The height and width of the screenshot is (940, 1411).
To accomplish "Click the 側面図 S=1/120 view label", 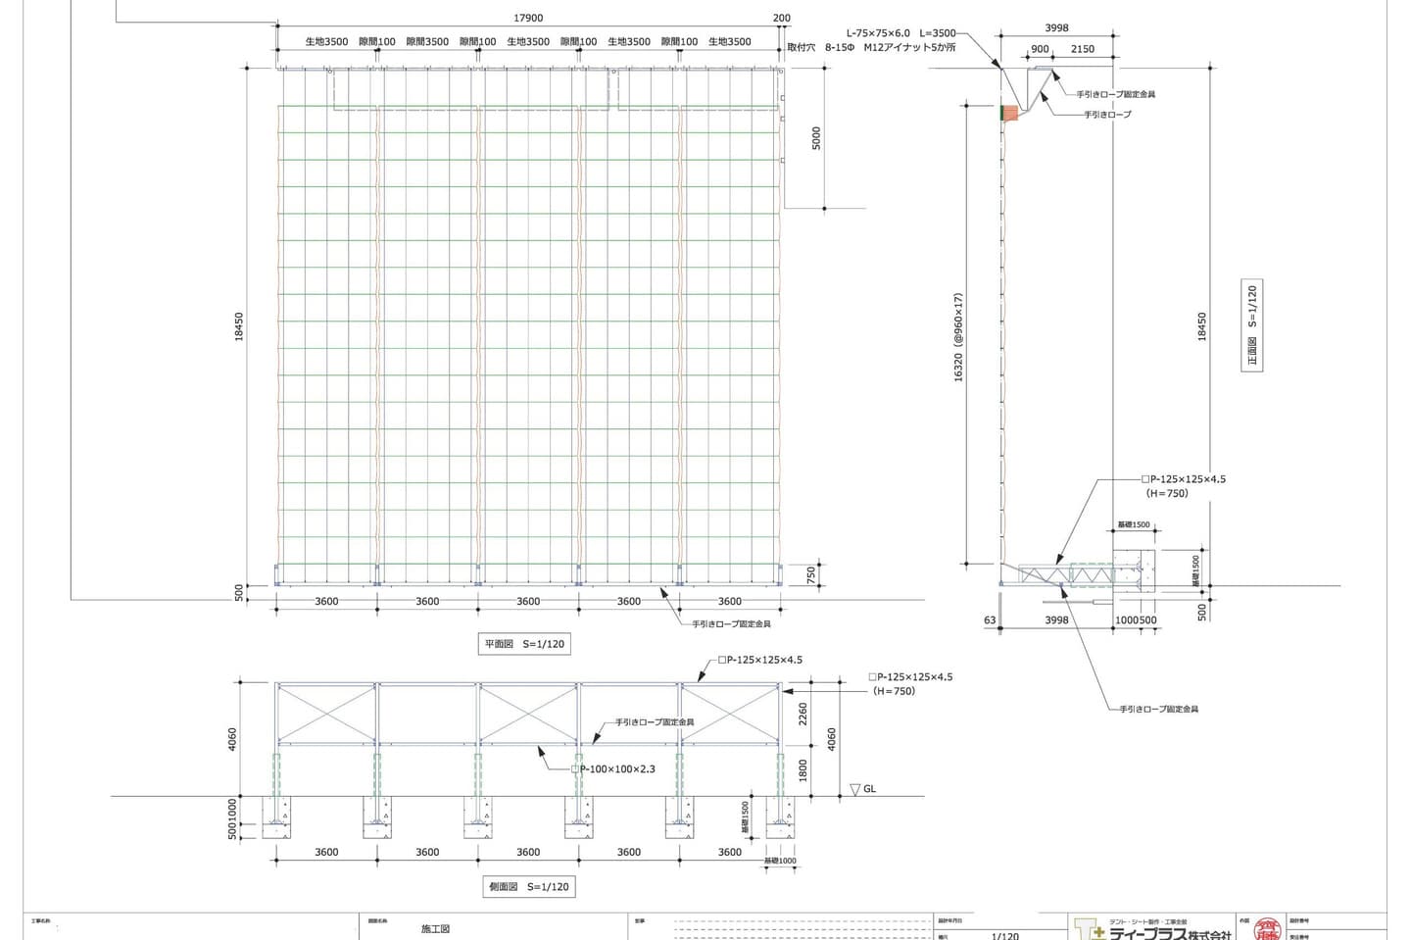I will click(x=527, y=886).
